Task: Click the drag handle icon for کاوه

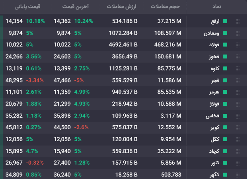Action: [x=237, y=68]
